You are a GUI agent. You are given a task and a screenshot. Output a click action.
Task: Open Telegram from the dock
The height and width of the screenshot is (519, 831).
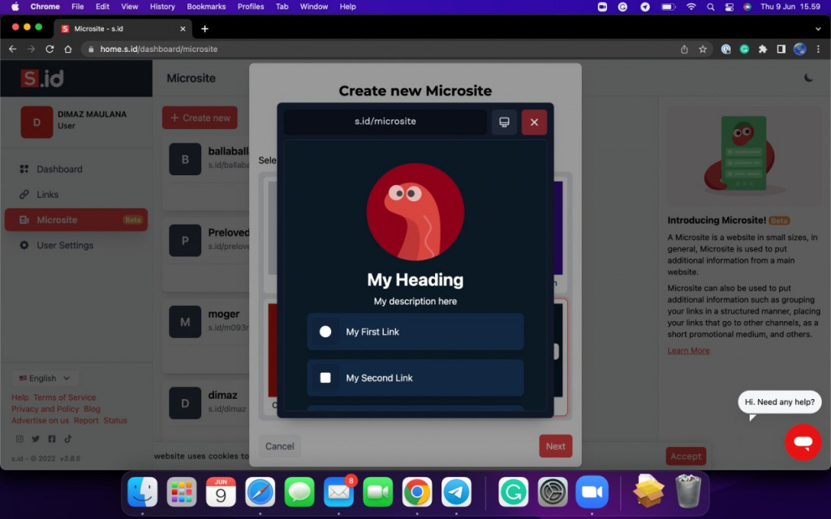(456, 491)
